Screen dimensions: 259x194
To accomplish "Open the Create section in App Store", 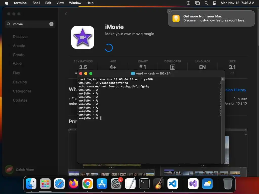I will [18, 55].
